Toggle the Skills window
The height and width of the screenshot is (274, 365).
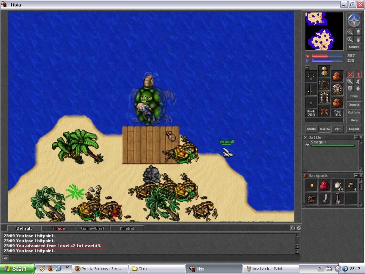pyautogui.click(x=311, y=129)
